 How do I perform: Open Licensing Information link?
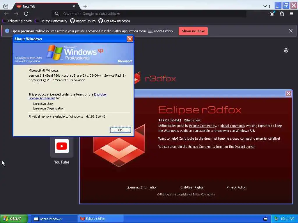(142, 187)
